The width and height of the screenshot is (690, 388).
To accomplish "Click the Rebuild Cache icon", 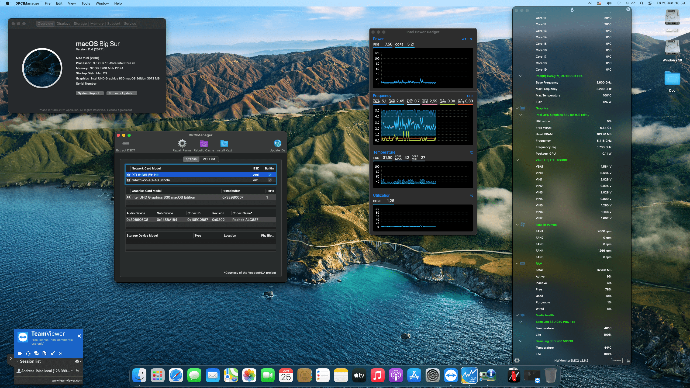I will click(204, 143).
